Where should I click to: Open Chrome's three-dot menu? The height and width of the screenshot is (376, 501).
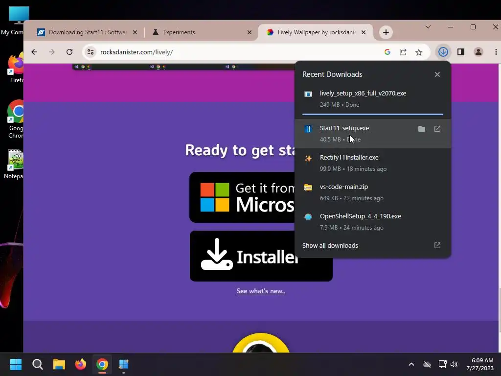(496, 52)
